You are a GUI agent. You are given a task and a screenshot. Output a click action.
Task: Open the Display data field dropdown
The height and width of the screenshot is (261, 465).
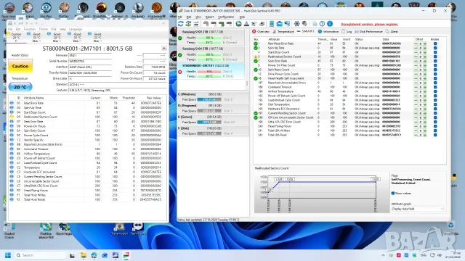(x=417, y=209)
